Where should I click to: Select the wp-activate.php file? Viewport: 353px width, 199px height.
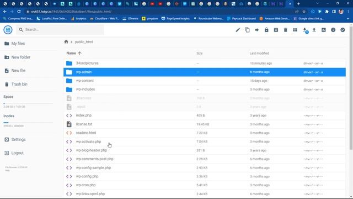coord(205,142)
